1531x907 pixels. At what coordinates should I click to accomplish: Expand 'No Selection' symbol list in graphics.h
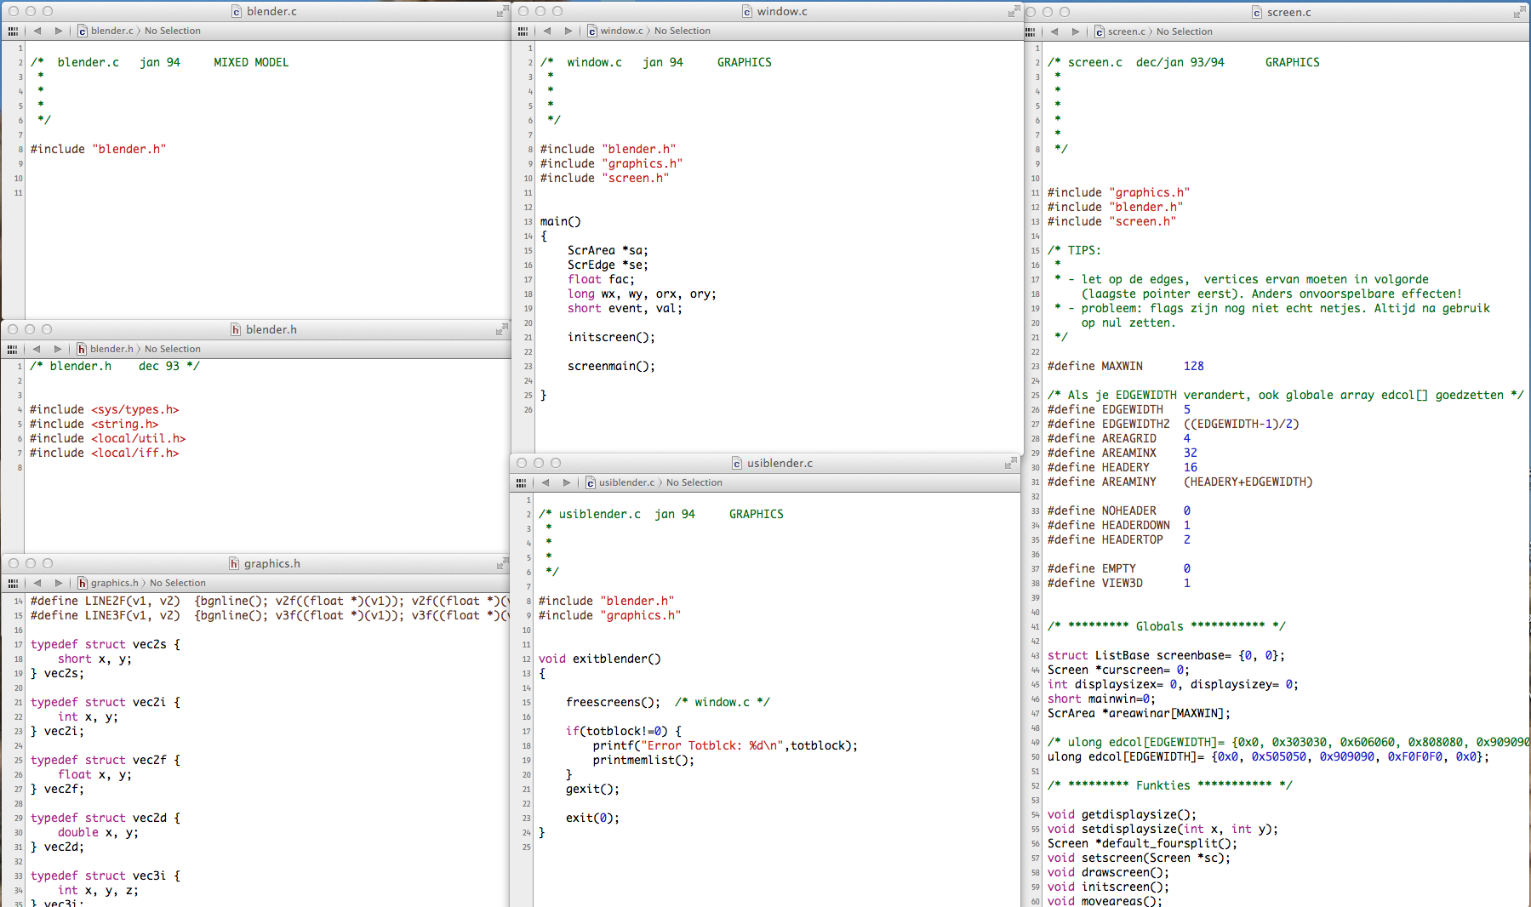(x=177, y=584)
